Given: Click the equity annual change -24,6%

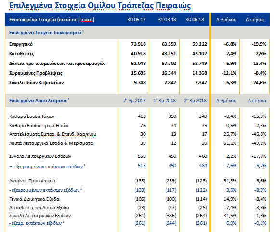Looking at the screenshot, I should [259, 83].
